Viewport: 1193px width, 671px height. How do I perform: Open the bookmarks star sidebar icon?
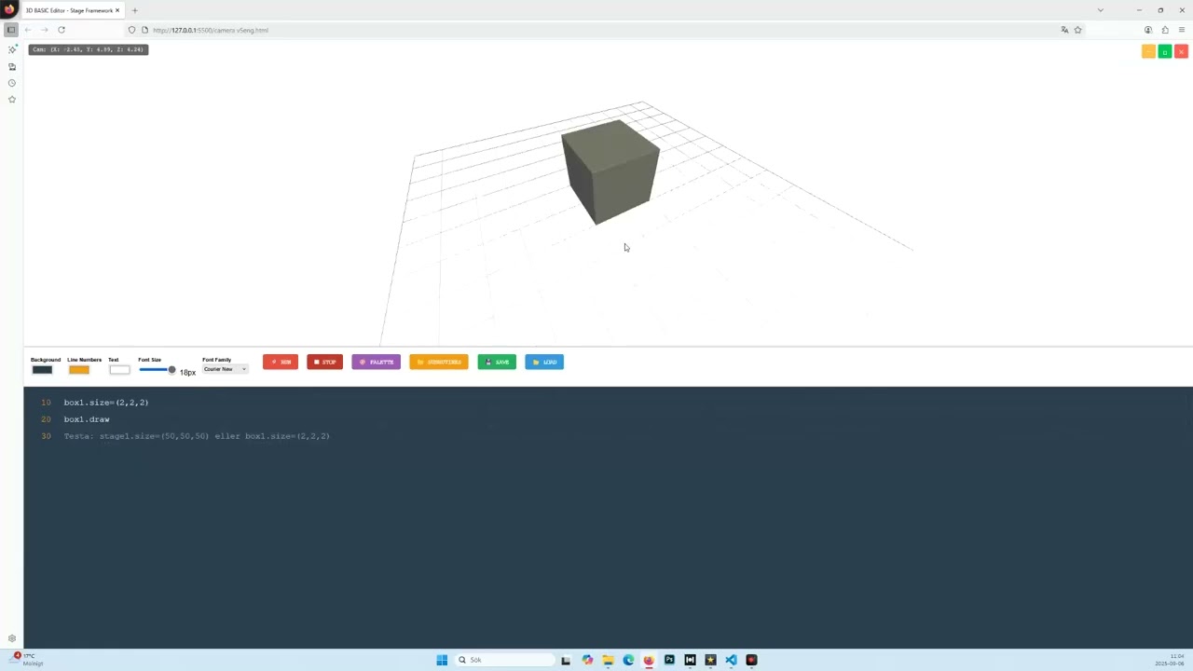coord(12,99)
